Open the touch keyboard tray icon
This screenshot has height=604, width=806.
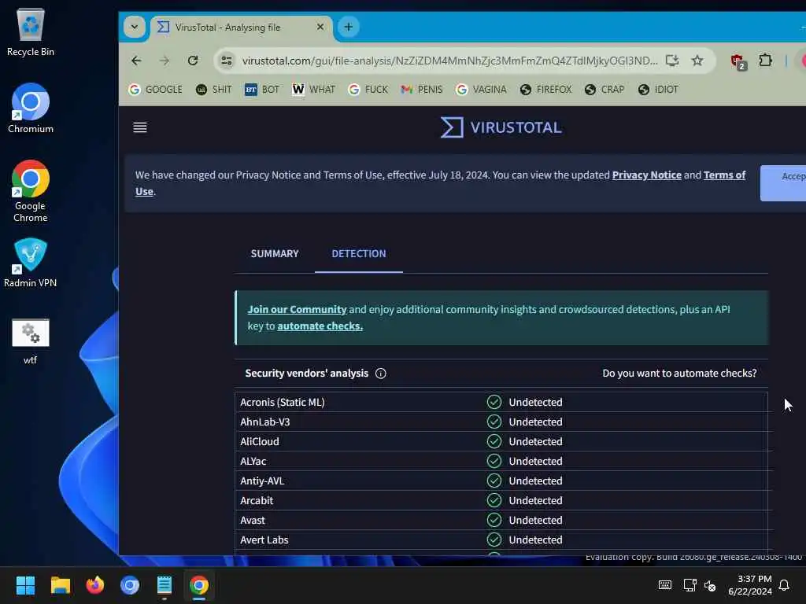click(x=664, y=585)
